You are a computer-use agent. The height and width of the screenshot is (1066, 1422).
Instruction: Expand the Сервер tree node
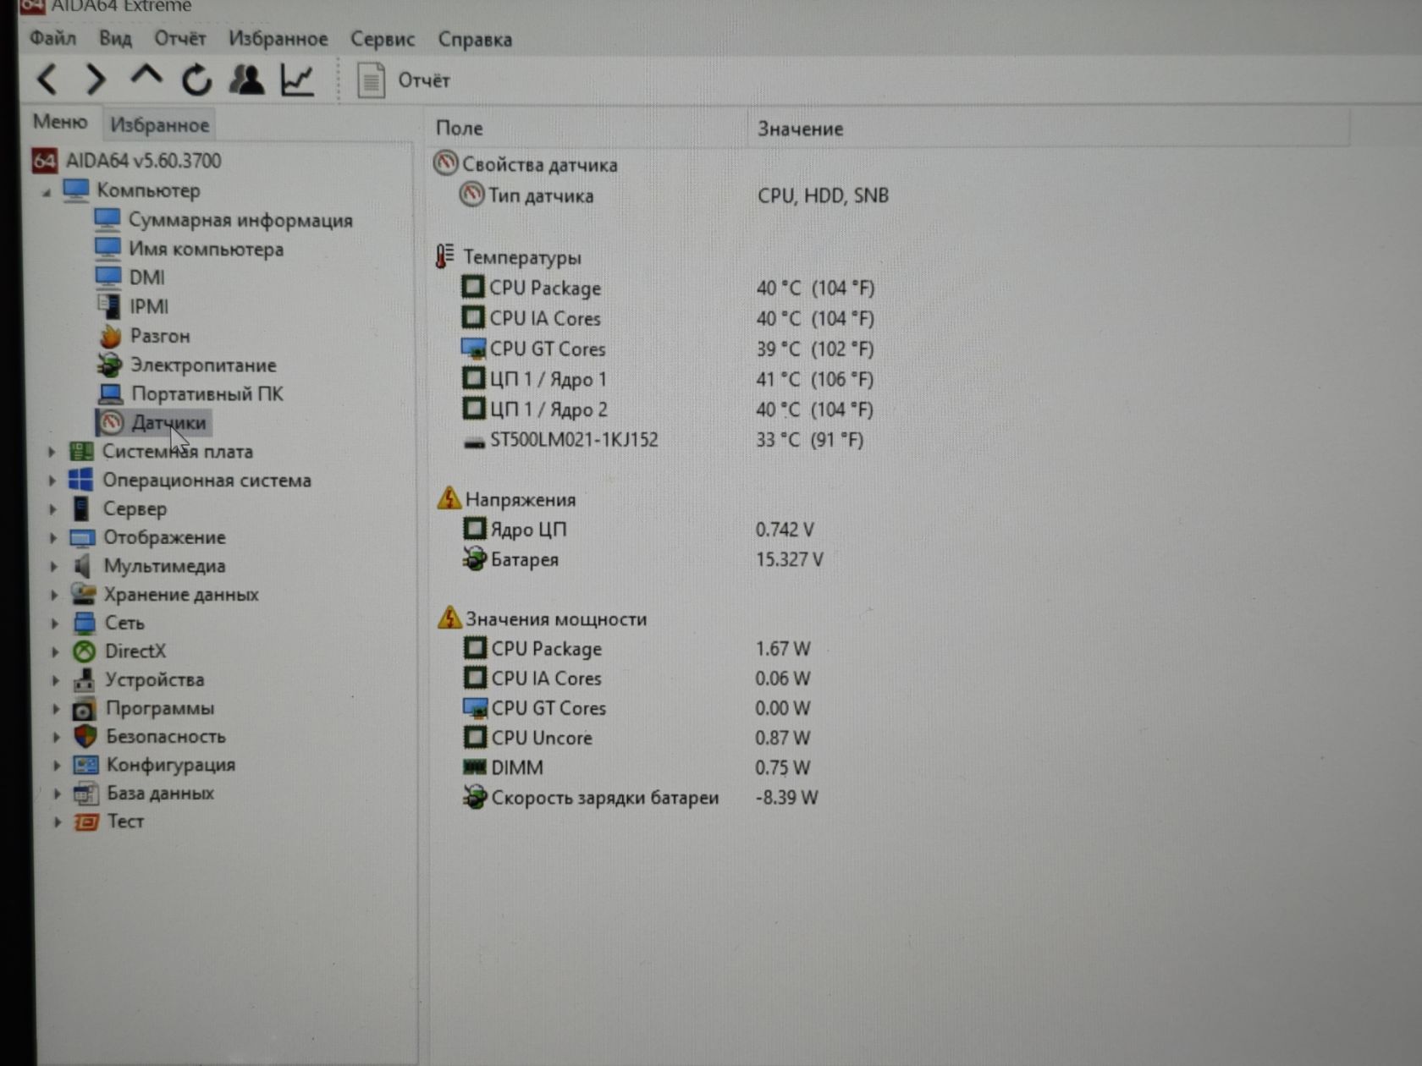pos(53,509)
